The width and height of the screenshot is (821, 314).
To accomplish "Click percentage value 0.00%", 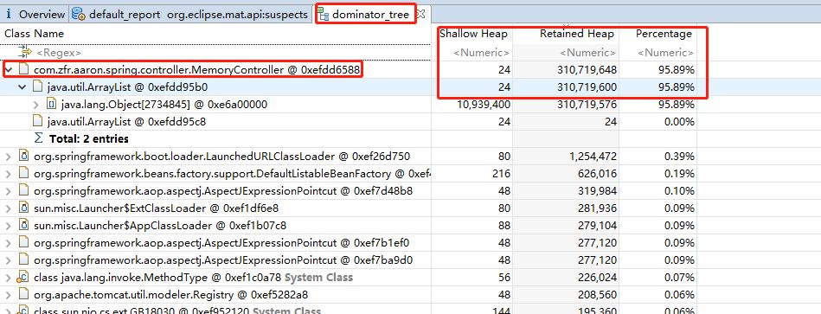I will (679, 121).
